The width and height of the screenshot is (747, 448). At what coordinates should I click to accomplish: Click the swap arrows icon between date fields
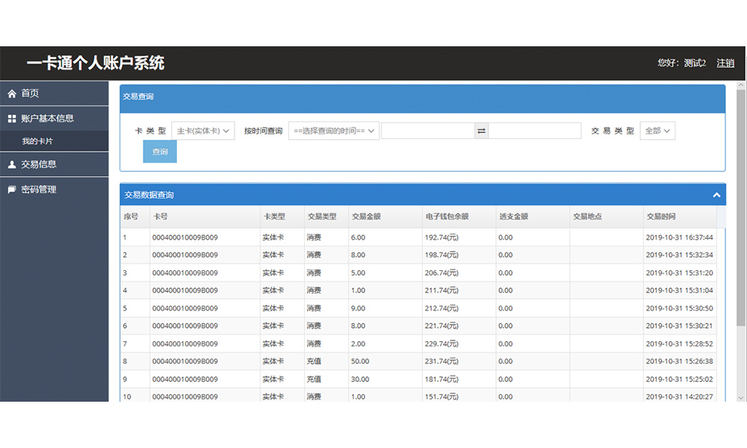pos(482,131)
